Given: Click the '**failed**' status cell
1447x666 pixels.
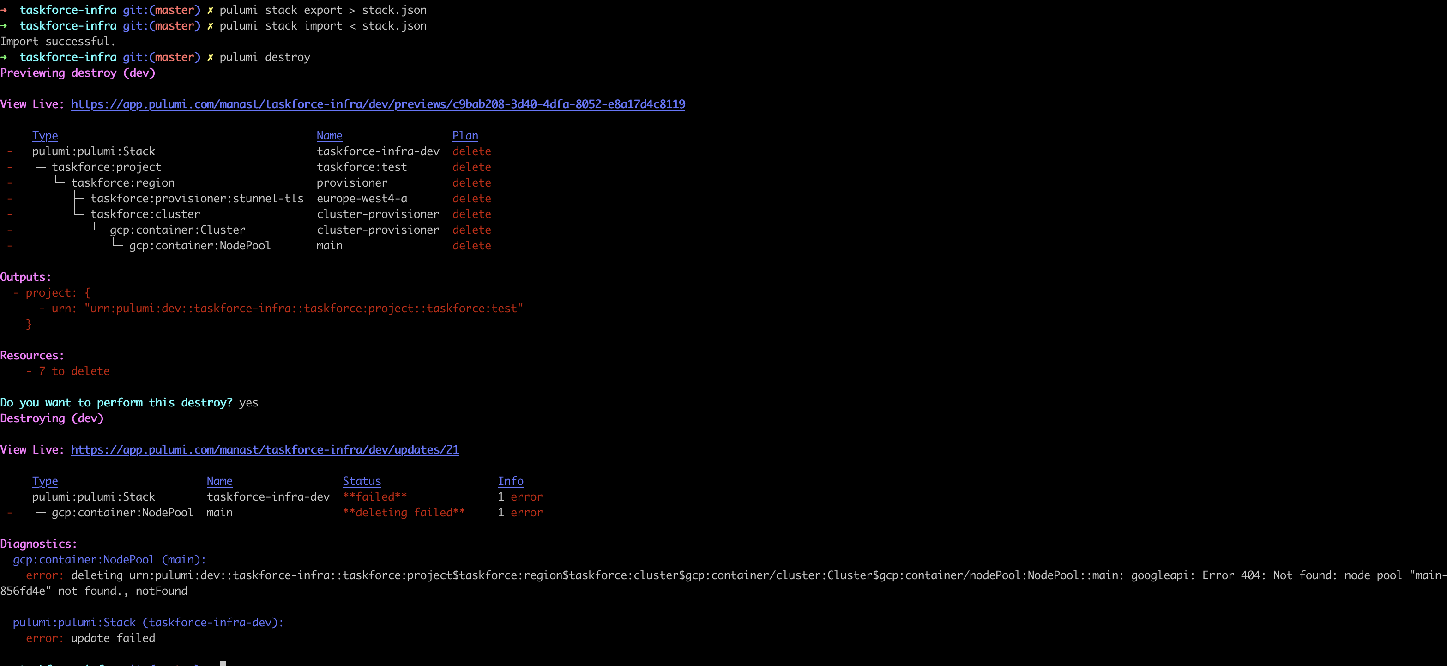Looking at the screenshot, I should coord(374,497).
